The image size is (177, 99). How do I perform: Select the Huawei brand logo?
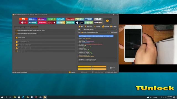point(42,19)
